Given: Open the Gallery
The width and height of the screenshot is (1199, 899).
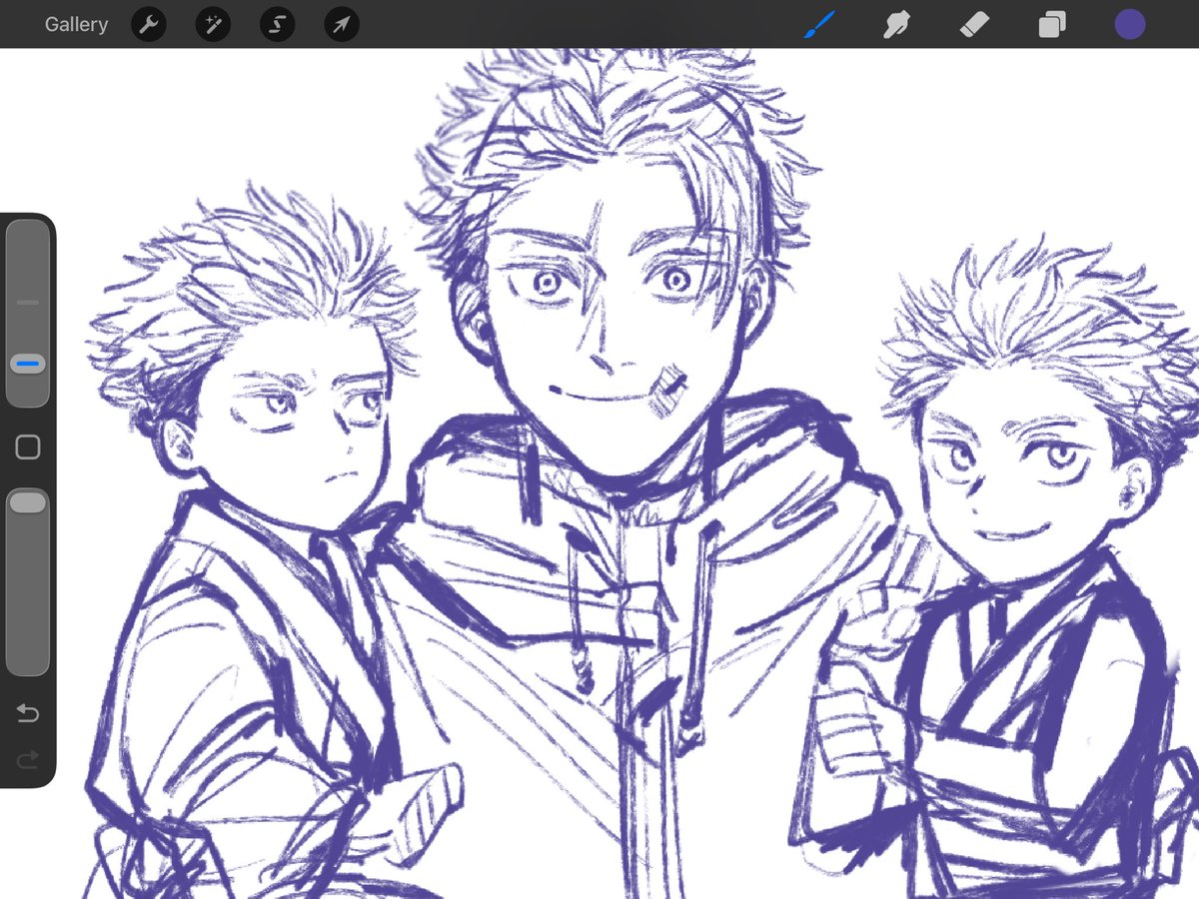Looking at the screenshot, I should (x=76, y=24).
